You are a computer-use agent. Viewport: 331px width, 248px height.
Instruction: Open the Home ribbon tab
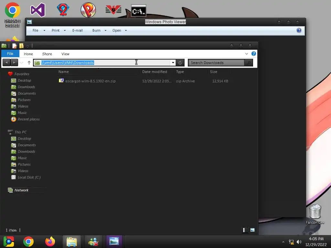28,54
